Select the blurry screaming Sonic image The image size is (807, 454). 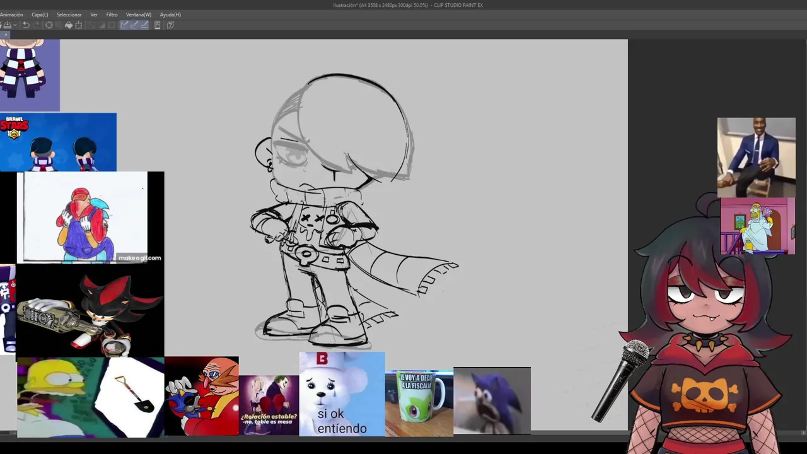[492, 401]
